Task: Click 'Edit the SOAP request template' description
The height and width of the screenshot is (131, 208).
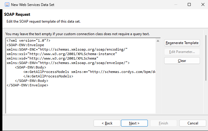Action: coord(44,21)
